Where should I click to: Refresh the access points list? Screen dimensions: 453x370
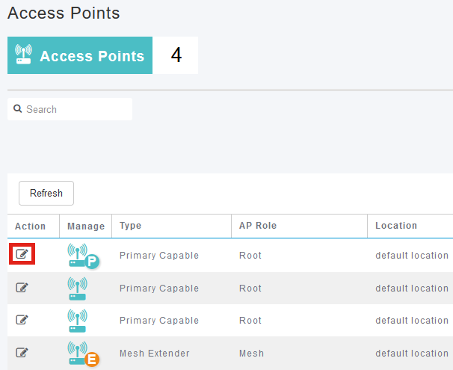click(46, 193)
